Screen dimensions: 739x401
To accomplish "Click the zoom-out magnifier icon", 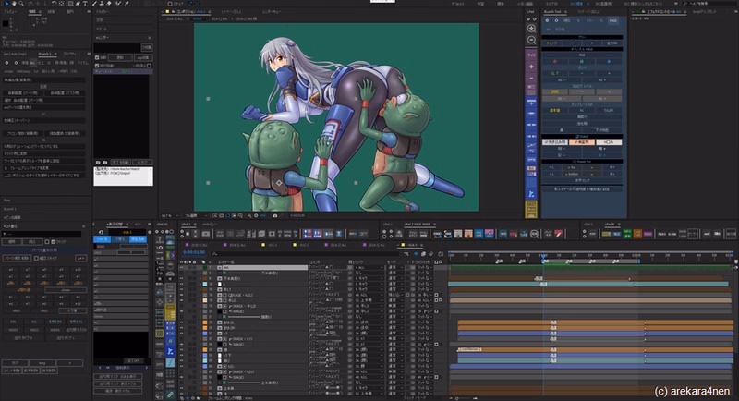I will pos(531,41).
